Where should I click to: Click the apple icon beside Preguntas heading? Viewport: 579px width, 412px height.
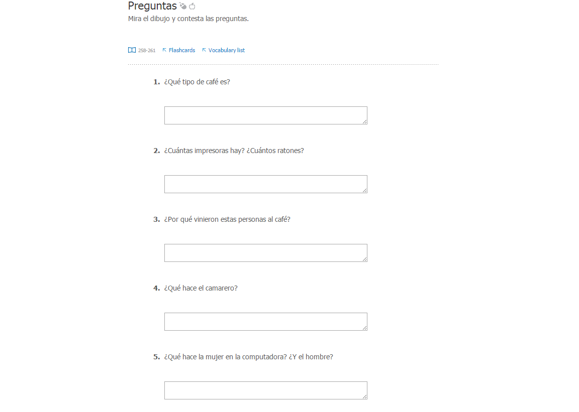192,6
